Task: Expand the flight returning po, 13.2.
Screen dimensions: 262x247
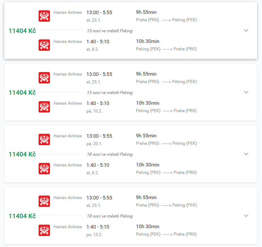Action: point(246,216)
